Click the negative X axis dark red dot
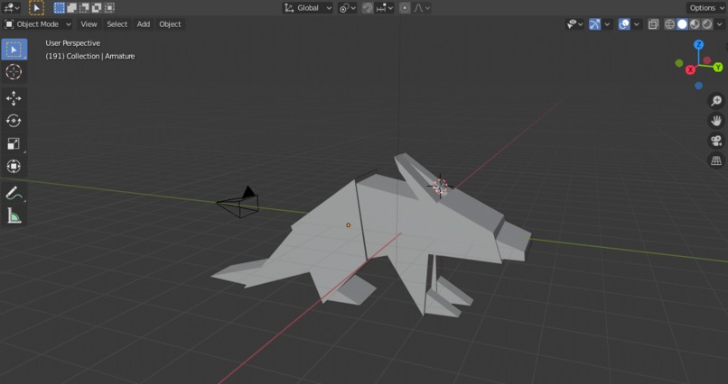 click(x=706, y=60)
